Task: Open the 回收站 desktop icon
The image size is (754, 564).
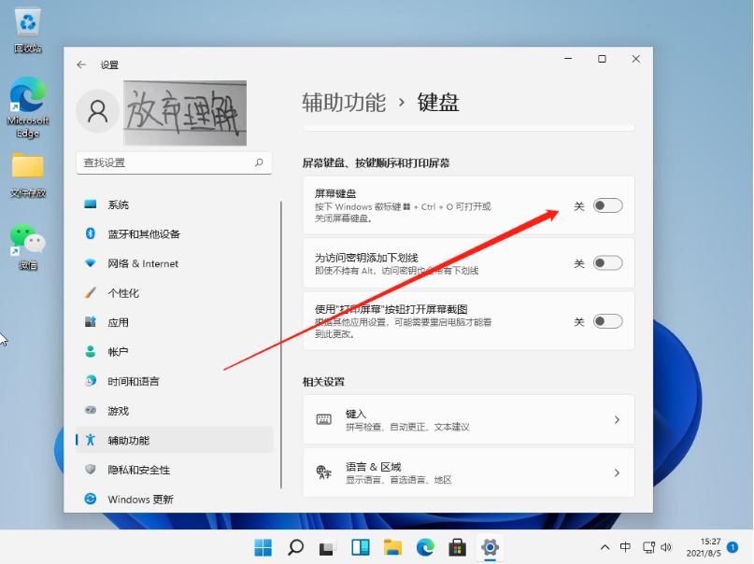Action: (x=28, y=31)
